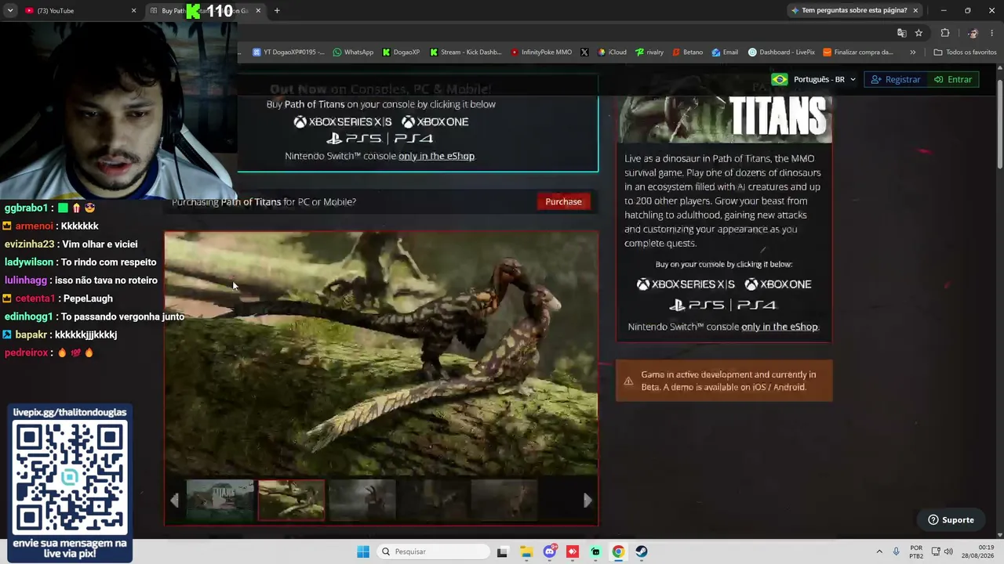Close the YouTube tab
The width and height of the screenshot is (1004, 564).
[133, 10]
